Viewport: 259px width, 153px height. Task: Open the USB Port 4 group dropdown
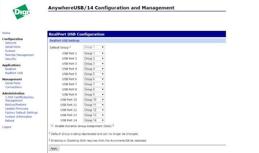point(94,69)
